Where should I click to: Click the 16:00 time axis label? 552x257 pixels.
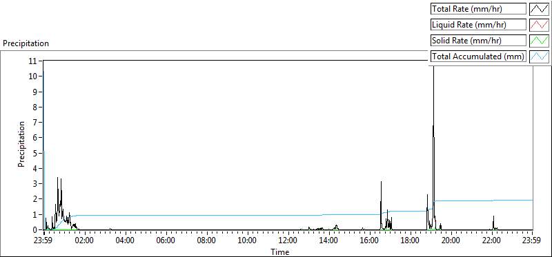click(369, 241)
